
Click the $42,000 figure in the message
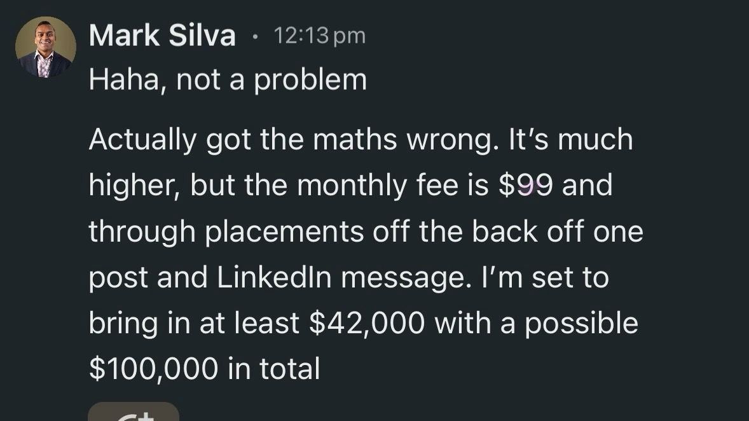(x=367, y=323)
